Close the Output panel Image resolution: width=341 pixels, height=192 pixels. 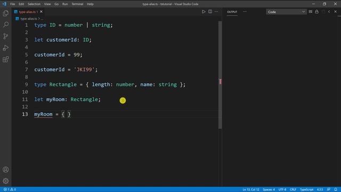(335, 12)
